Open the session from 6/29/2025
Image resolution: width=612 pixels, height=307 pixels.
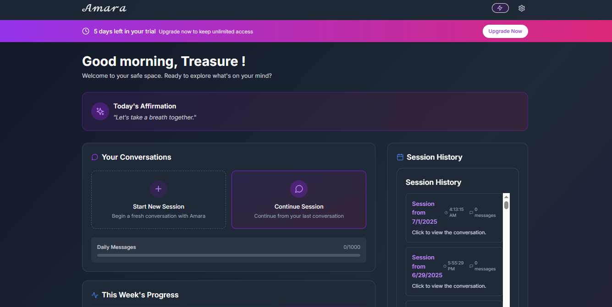[454, 271]
